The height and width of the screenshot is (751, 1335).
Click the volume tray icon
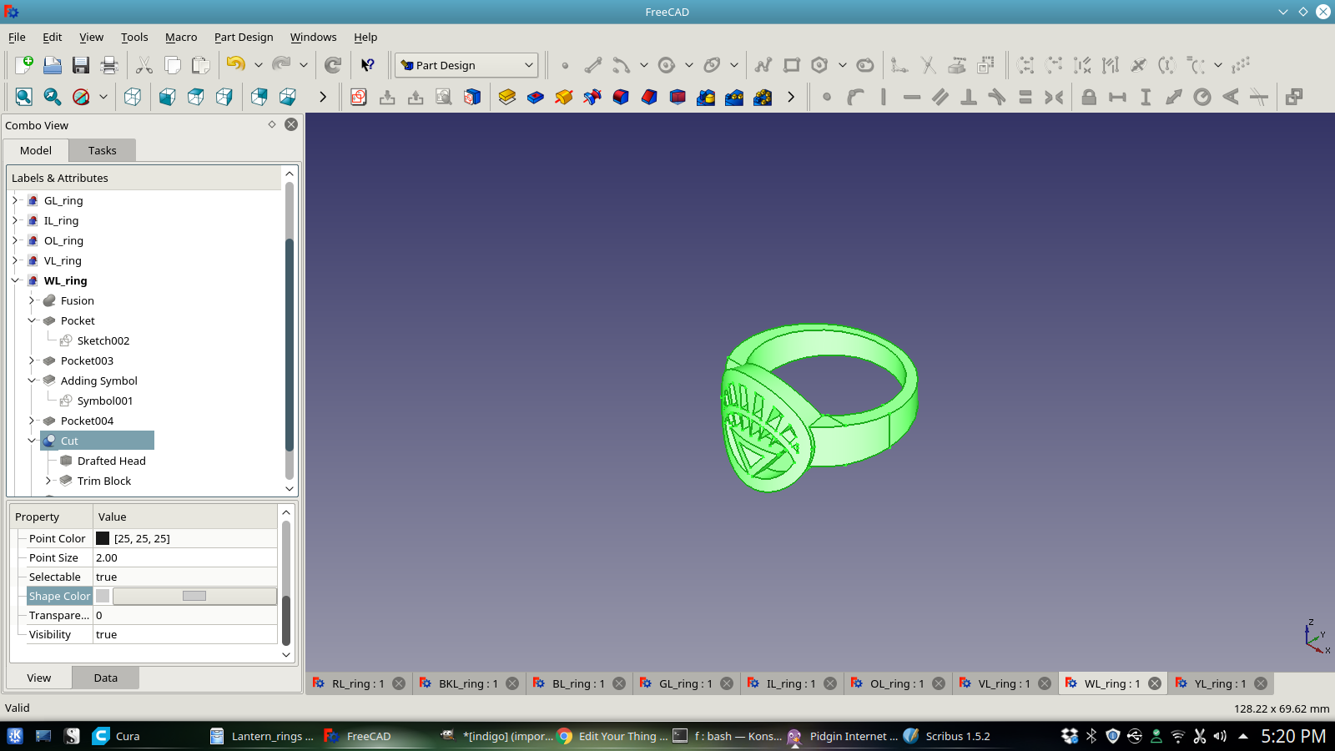1220,736
